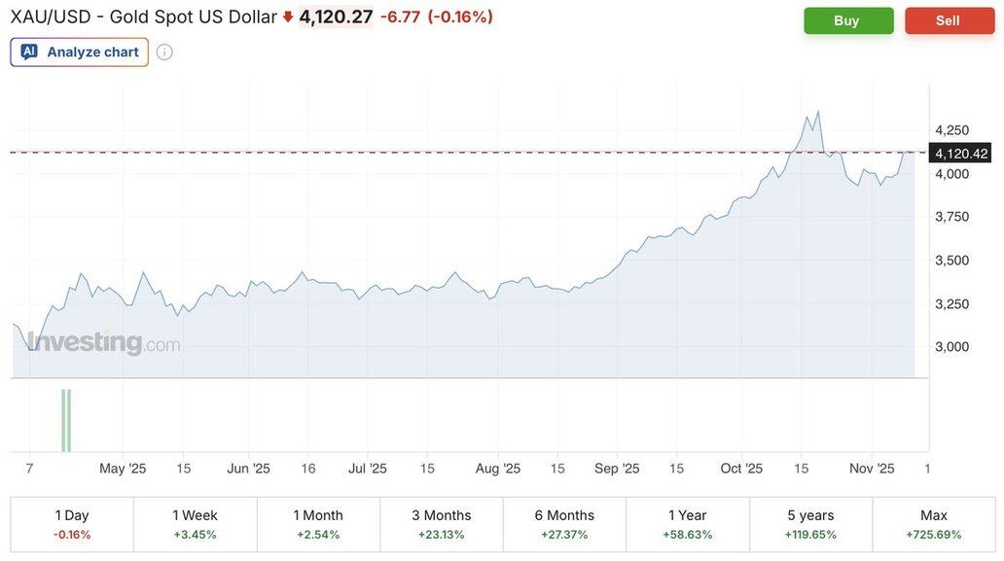The width and height of the screenshot is (1004, 561).
Task: Select the 1 Day timeframe tab
Action: coord(72,524)
